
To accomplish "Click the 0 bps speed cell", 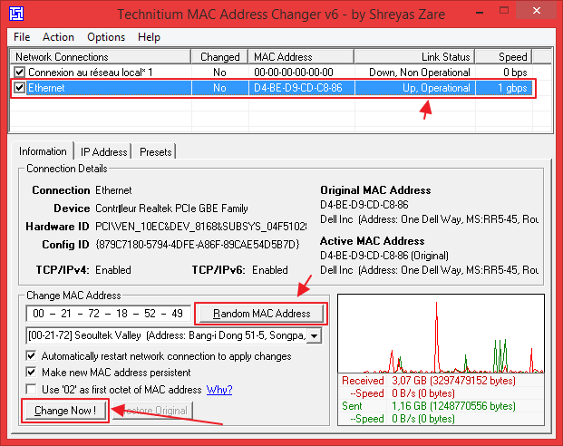I will [515, 73].
